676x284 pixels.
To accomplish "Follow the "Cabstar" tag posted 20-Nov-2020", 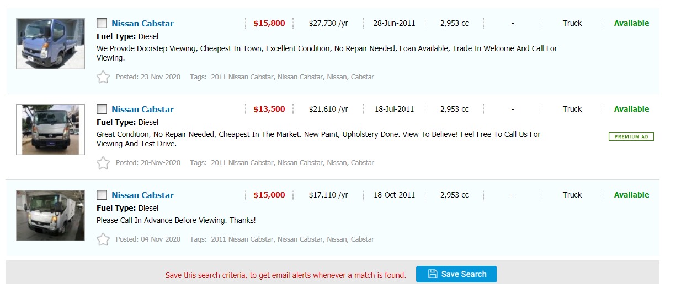I will [x=363, y=163].
